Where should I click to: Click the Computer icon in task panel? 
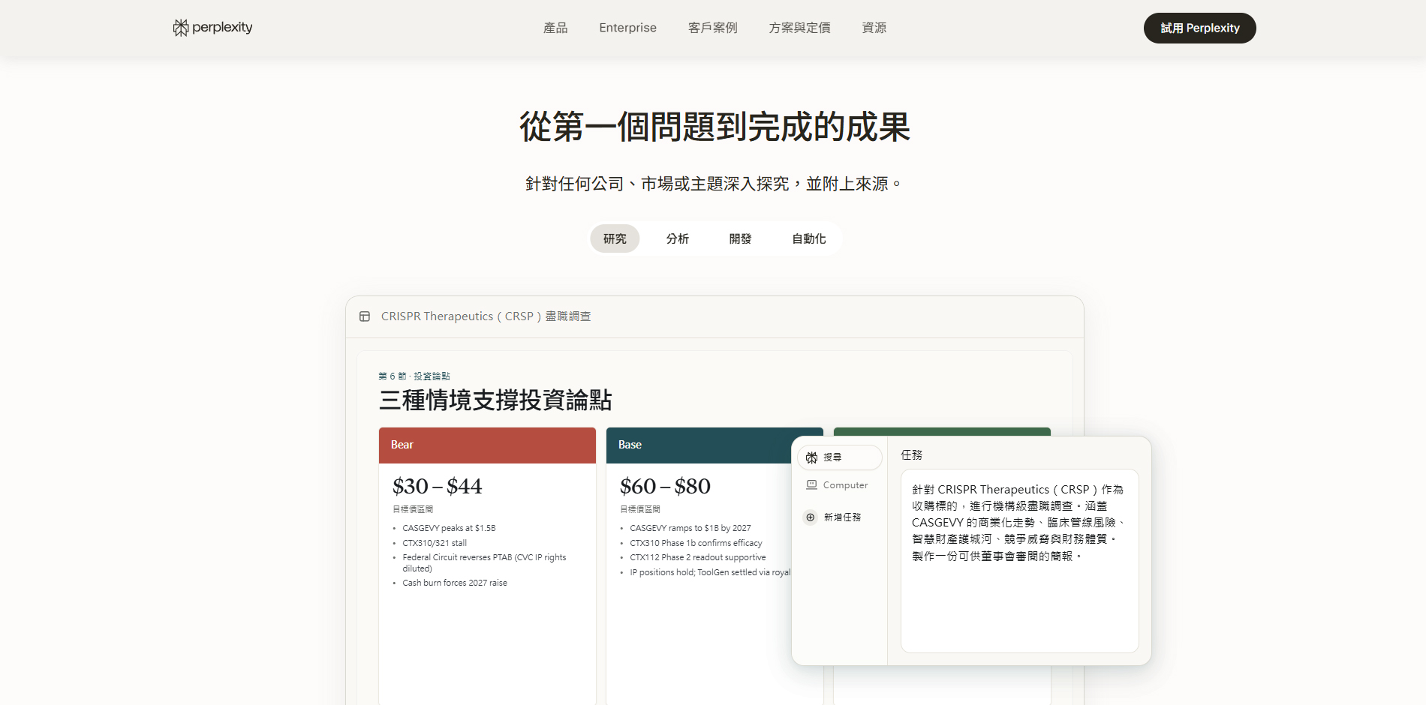(x=811, y=485)
